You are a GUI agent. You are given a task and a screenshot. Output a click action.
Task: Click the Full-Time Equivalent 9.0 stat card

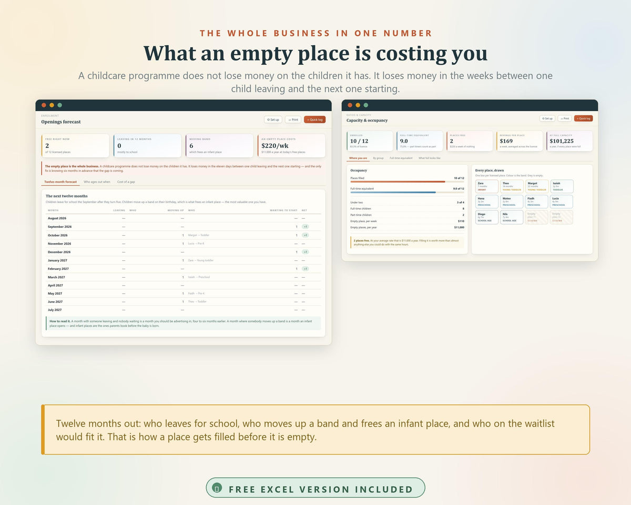pyautogui.click(x=420, y=141)
